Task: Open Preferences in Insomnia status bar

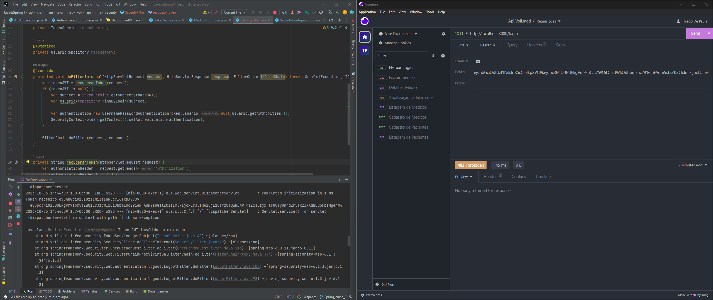Action: tap(372, 295)
